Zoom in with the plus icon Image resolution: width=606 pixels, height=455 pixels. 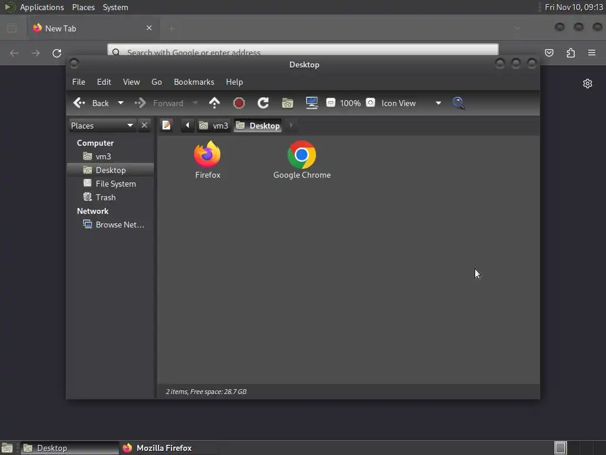[370, 102]
